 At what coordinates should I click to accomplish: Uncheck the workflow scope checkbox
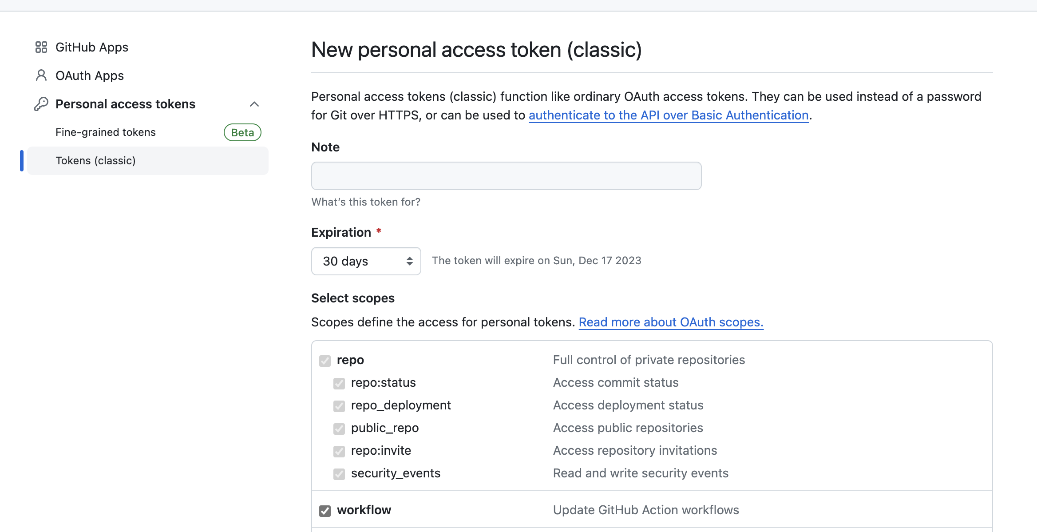tap(325, 511)
